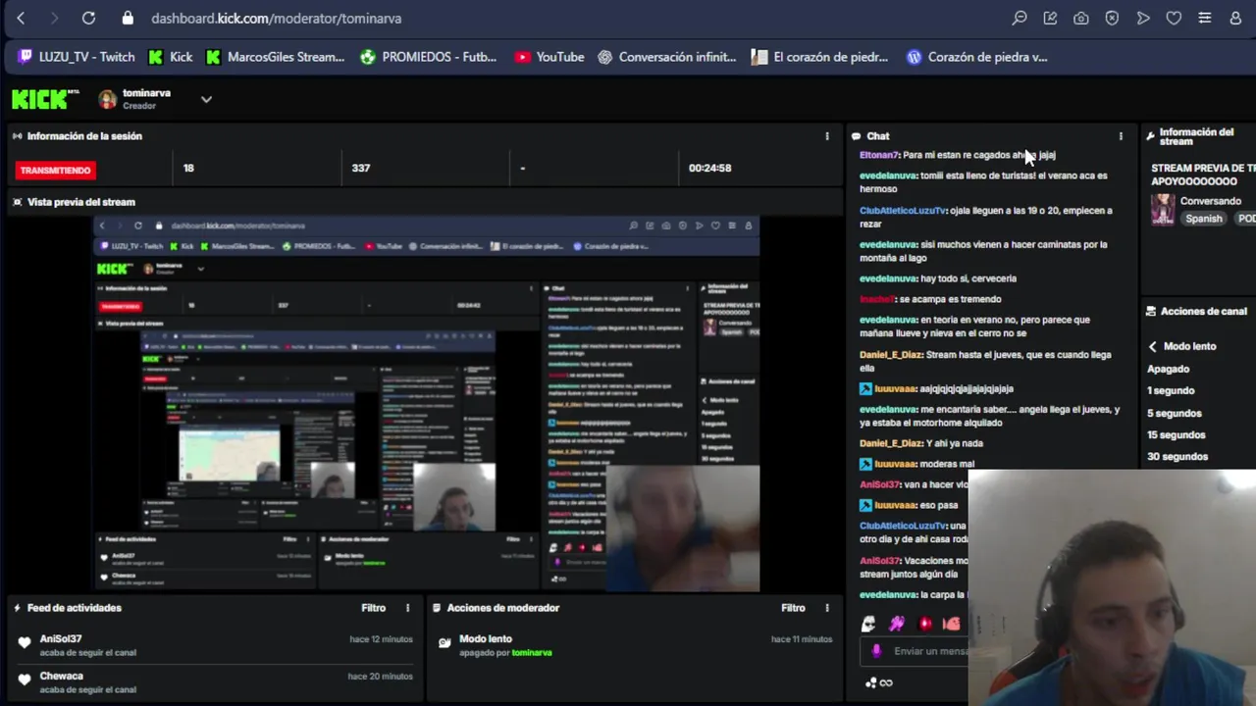Open Filtro in Acciones de moderador

coord(793,608)
